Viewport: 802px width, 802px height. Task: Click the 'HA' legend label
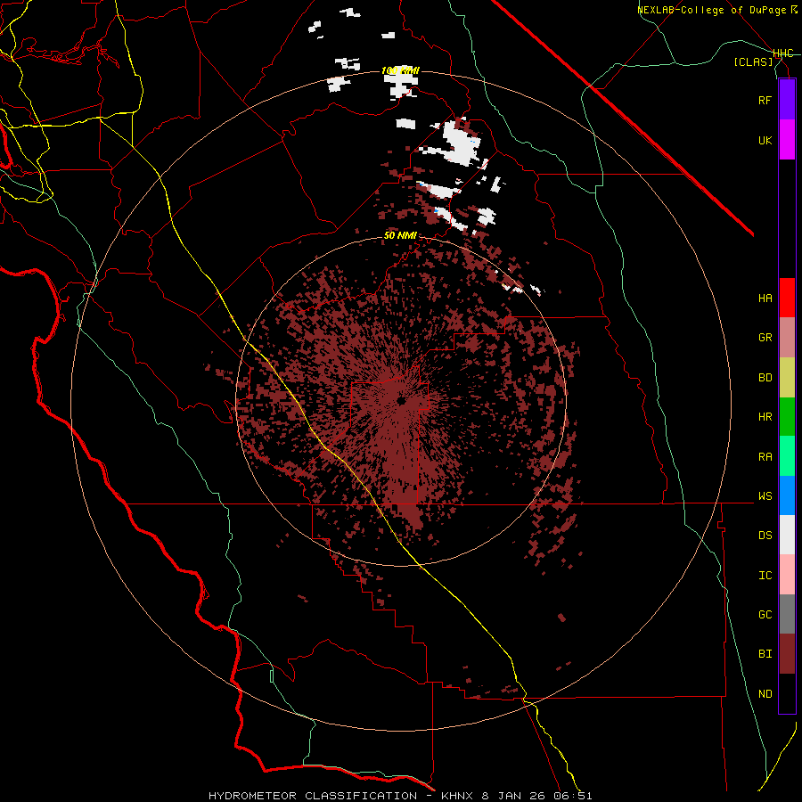(x=765, y=298)
